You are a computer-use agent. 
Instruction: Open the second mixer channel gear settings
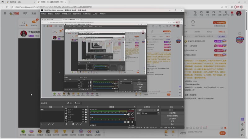pos(132,122)
